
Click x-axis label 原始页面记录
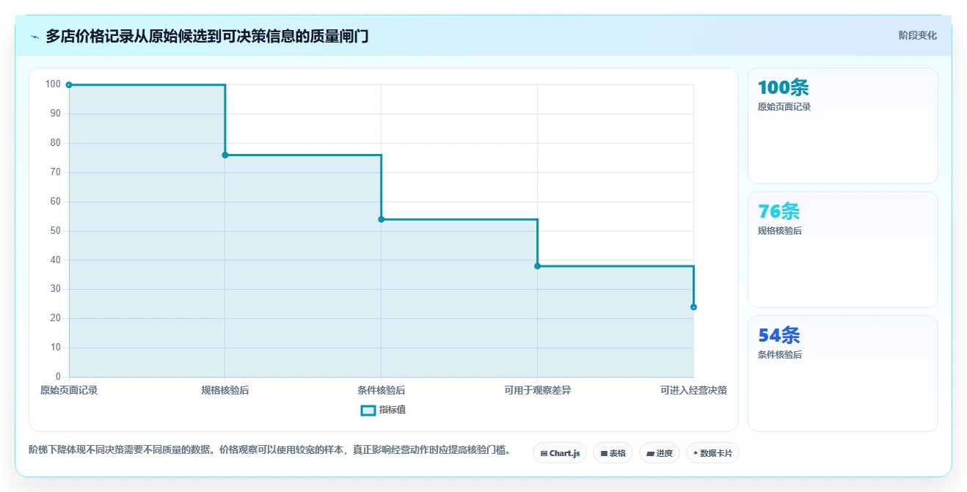click(x=69, y=390)
